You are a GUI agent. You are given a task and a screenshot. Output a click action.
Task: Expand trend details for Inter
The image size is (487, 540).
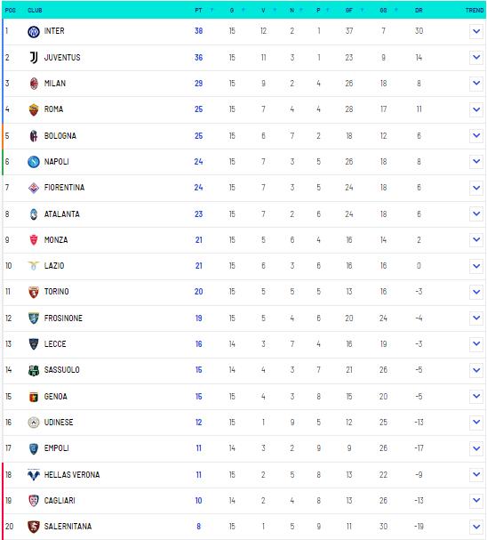pyautogui.click(x=476, y=31)
